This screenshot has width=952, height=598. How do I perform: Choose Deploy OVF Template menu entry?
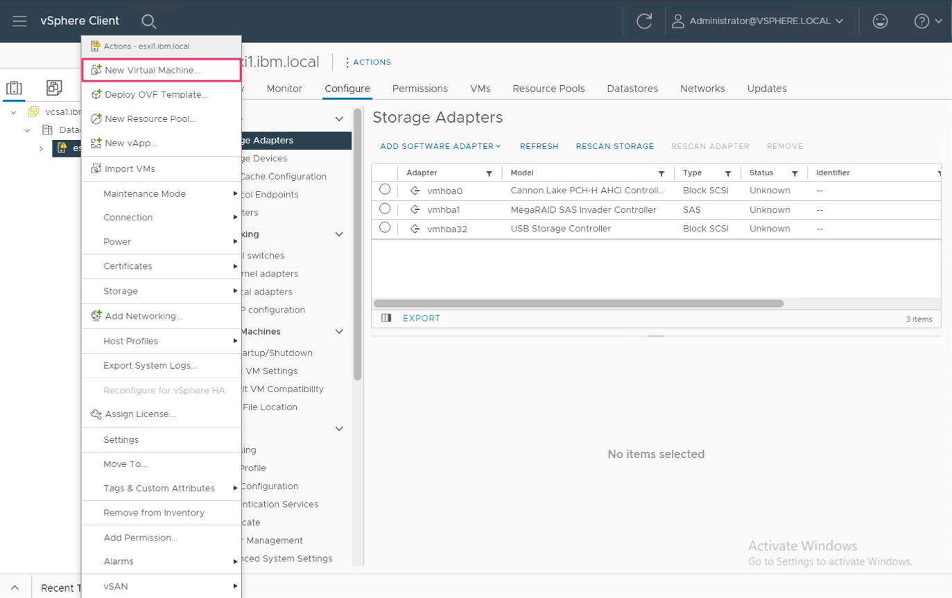(x=162, y=94)
